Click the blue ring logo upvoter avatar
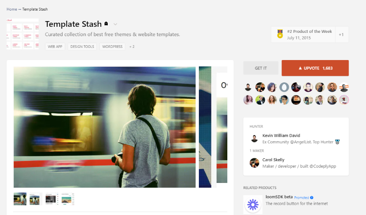 284,87
